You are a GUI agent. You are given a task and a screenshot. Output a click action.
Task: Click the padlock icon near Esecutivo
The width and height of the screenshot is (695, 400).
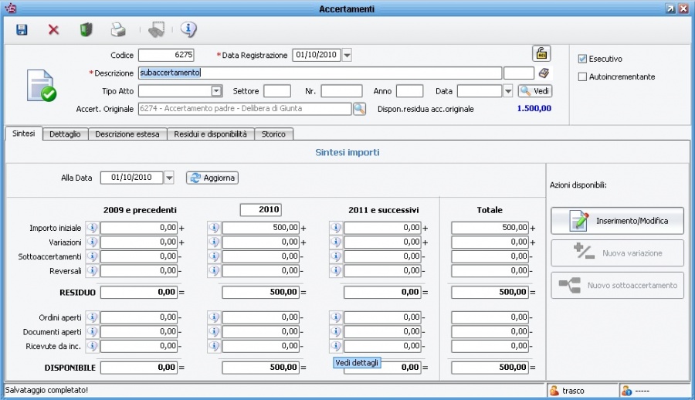541,53
